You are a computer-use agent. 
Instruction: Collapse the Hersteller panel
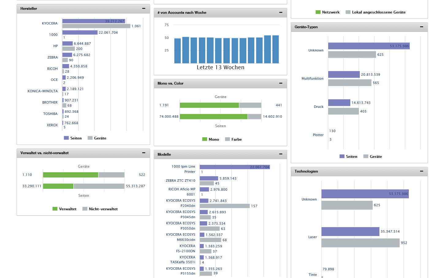(143, 9)
